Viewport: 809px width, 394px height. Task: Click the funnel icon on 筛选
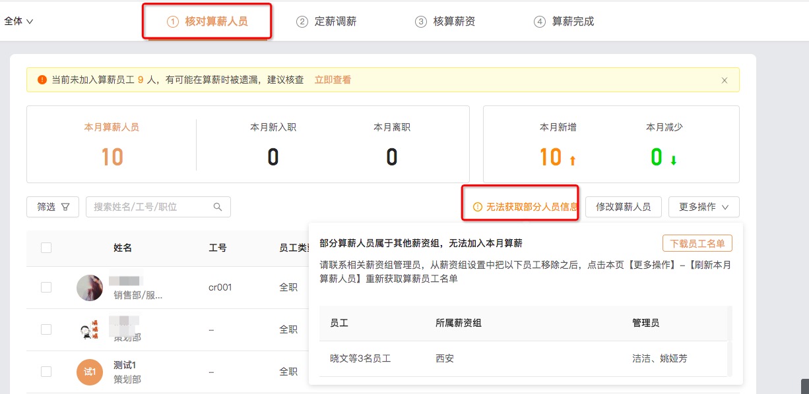tap(65, 207)
